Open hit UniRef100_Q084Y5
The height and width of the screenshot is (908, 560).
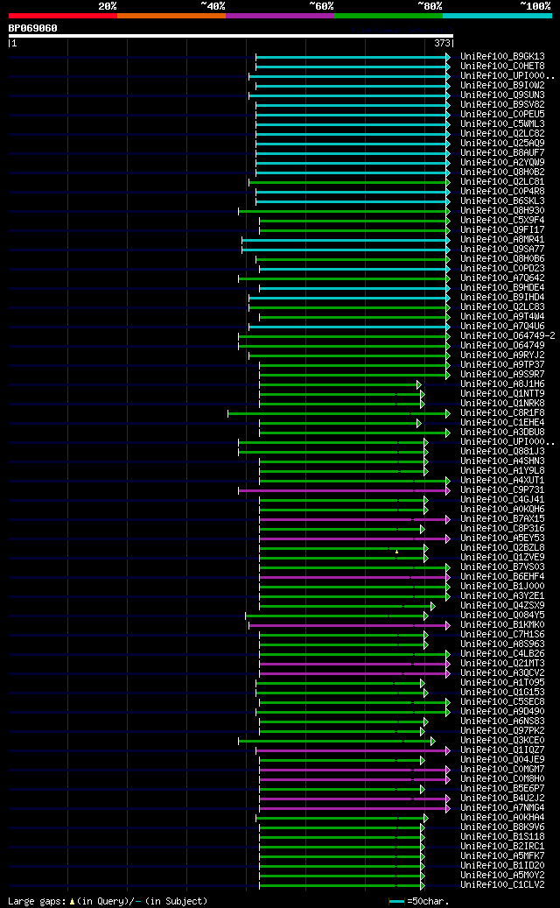[503, 615]
